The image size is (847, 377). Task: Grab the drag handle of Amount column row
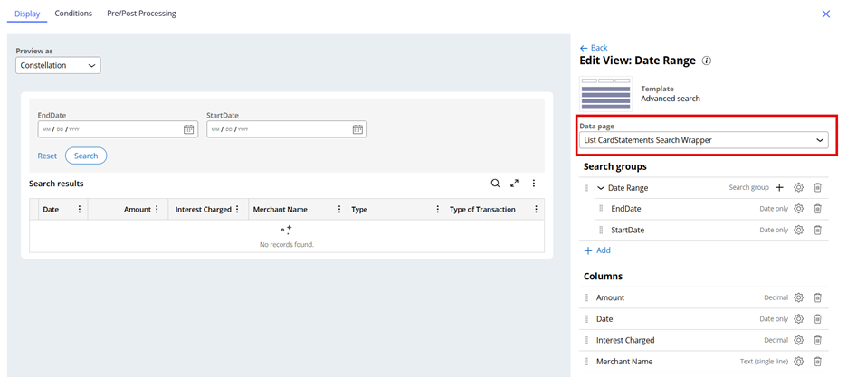click(586, 297)
